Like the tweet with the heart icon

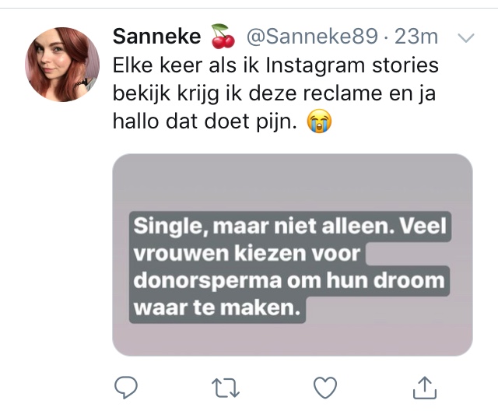[x=325, y=388]
